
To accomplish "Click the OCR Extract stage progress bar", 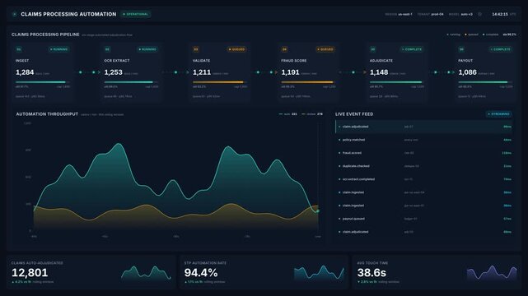I will click(x=131, y=82).
